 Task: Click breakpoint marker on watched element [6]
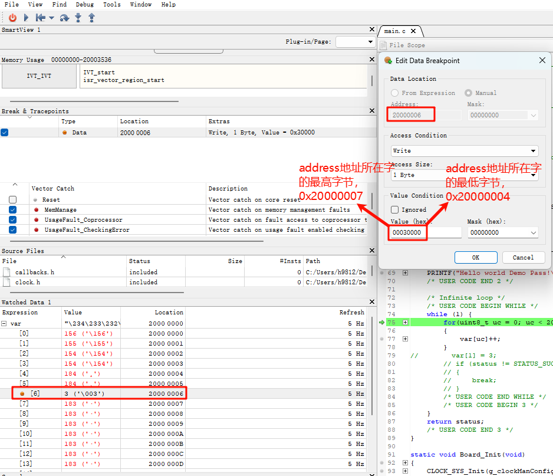click(22, 393)
